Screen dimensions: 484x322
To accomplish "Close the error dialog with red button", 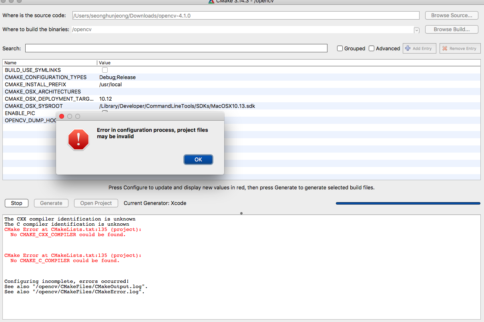I will pos(62,116).
